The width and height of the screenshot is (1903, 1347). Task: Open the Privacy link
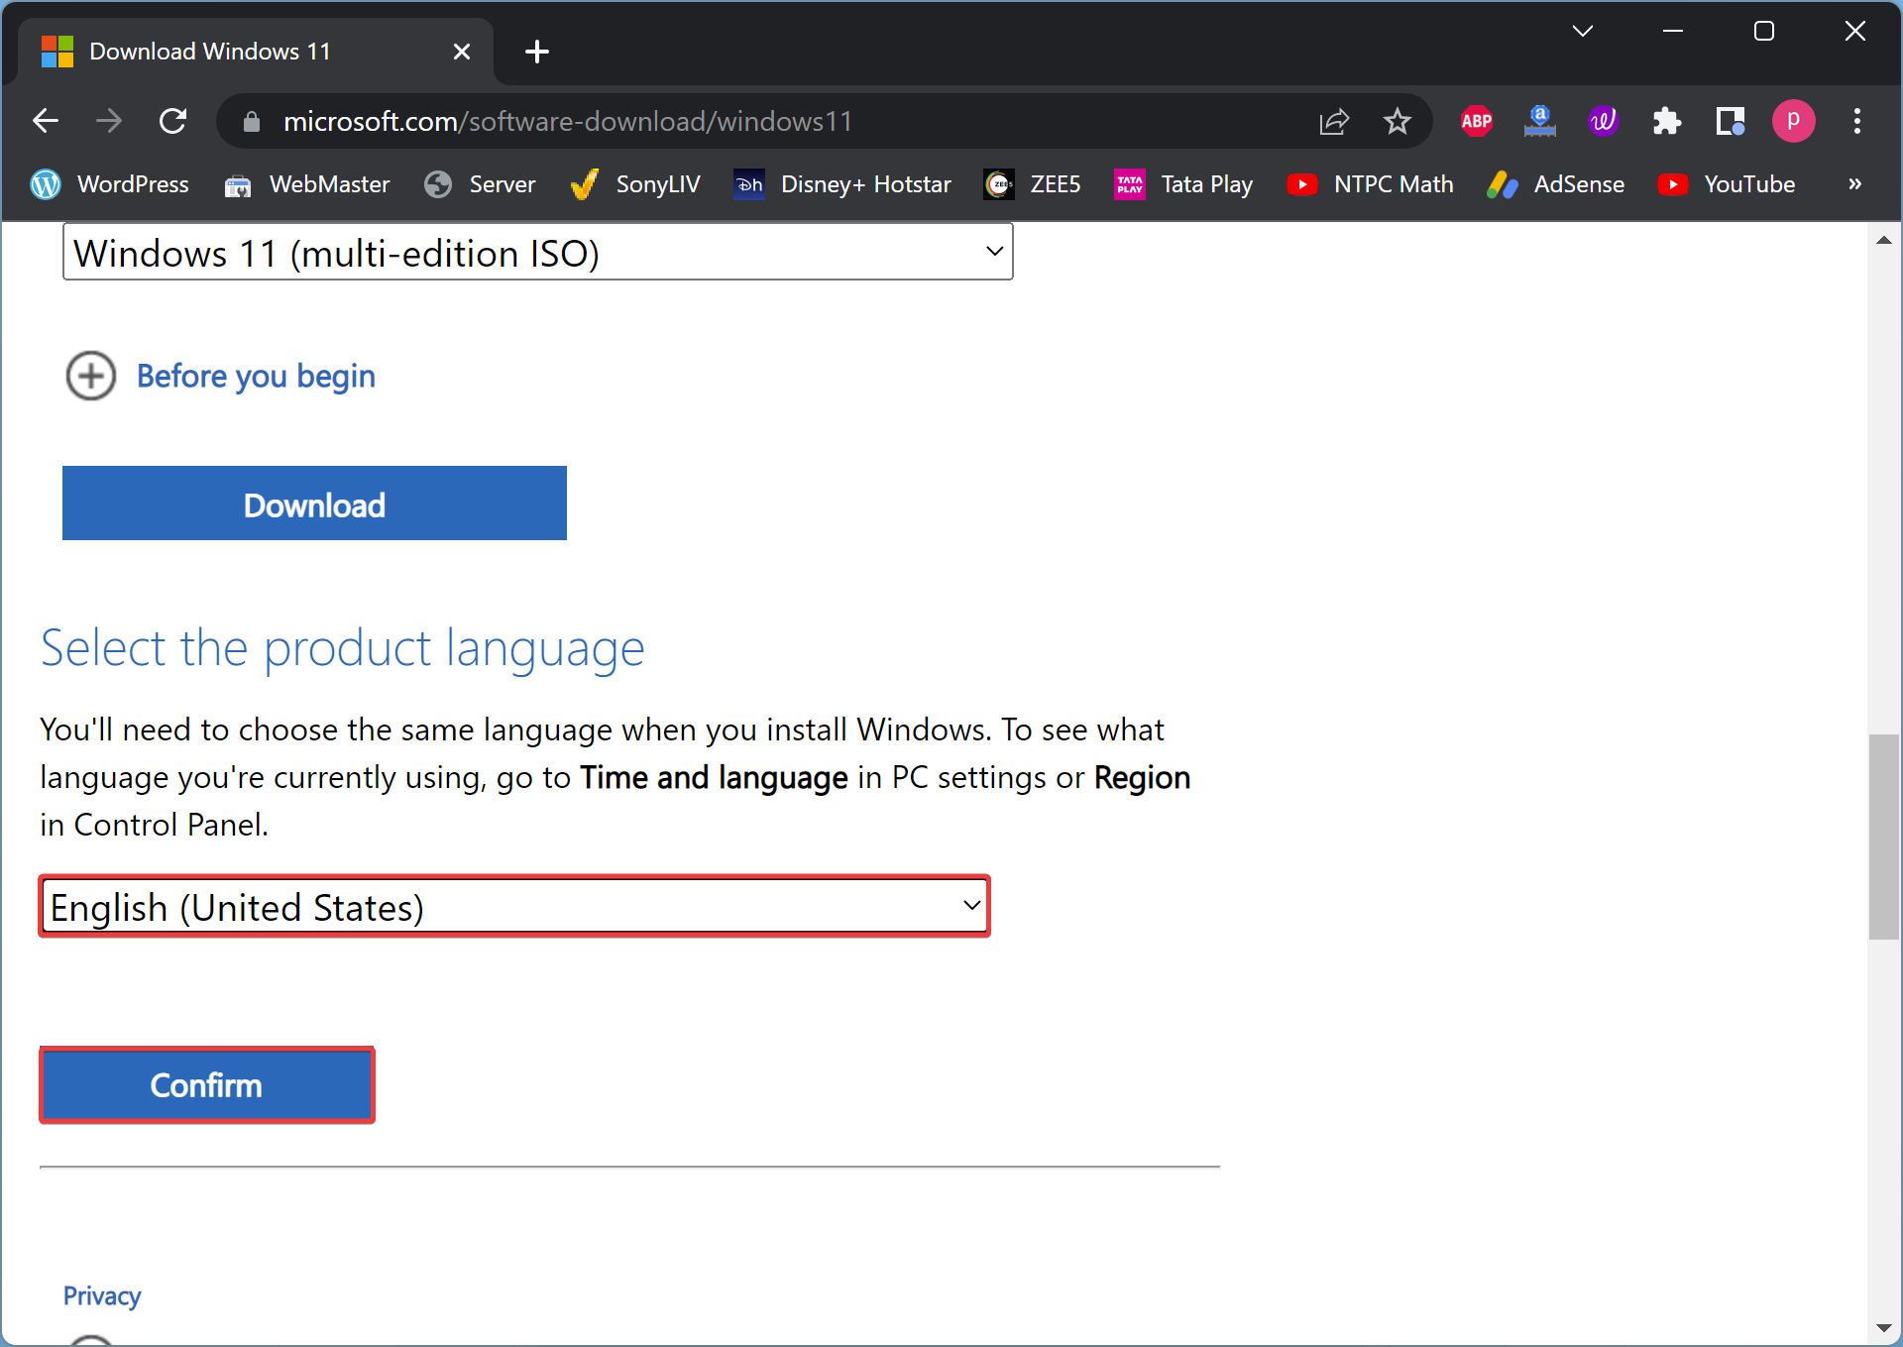click(102, 1295)
